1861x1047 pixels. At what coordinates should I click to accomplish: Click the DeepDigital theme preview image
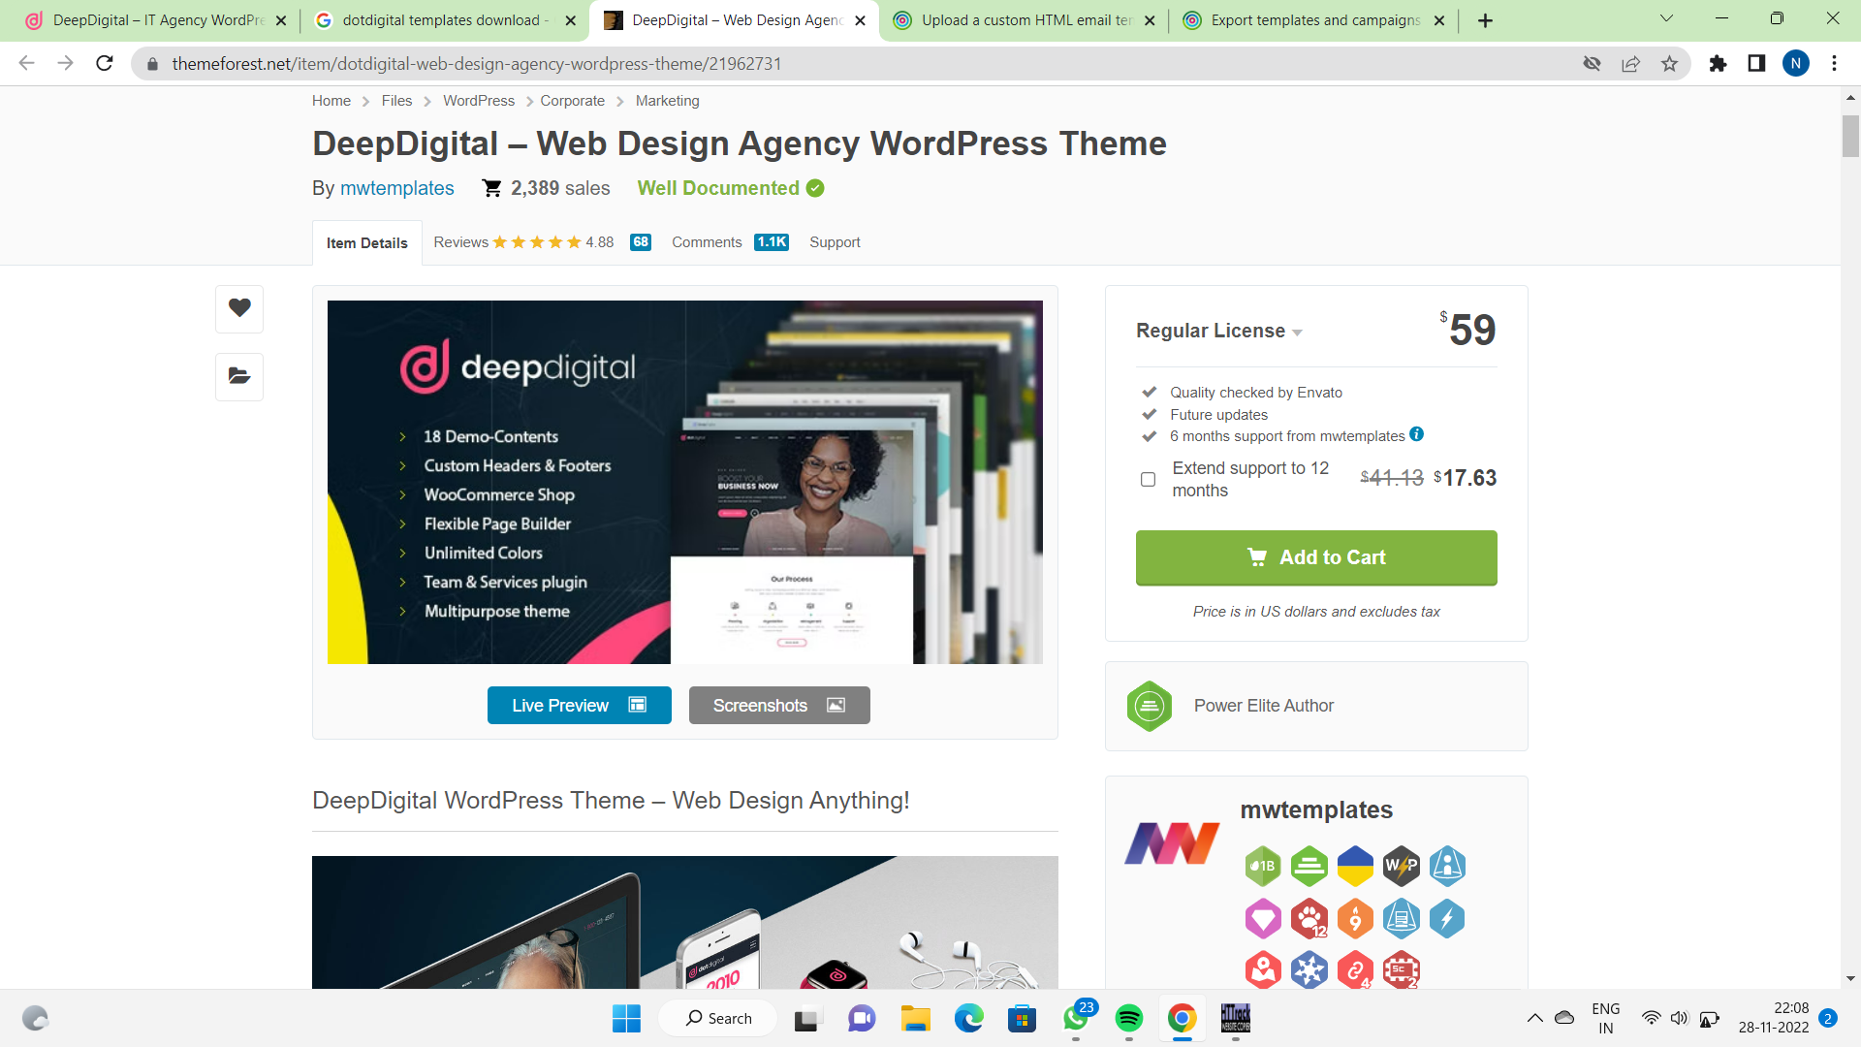[685, 482]
